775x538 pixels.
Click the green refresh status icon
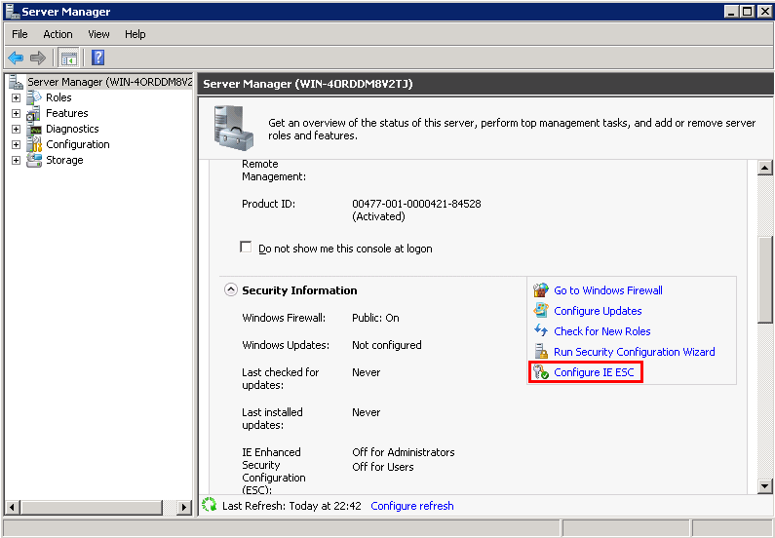pos(210,505)
